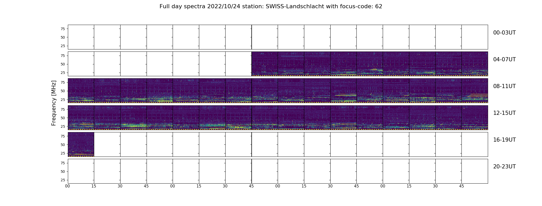Open the first spectrogram in the 12-15UT row
Image resolution: width=542 pixels, height=206 pixels.
(81, 117)
